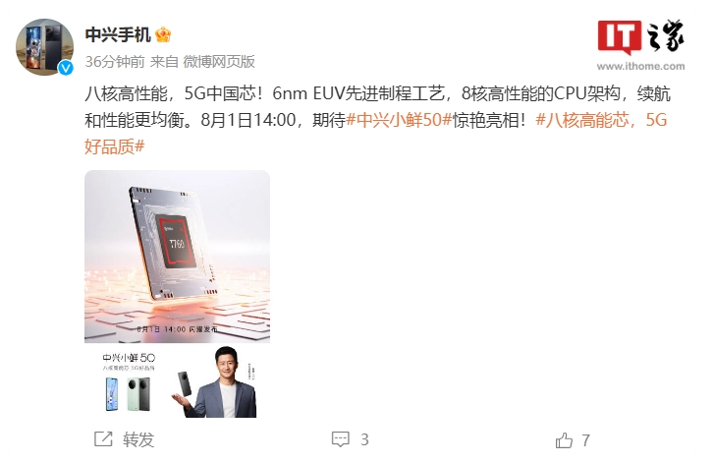
Task: Click the like count 7
Action: click(x=585, y=440)
